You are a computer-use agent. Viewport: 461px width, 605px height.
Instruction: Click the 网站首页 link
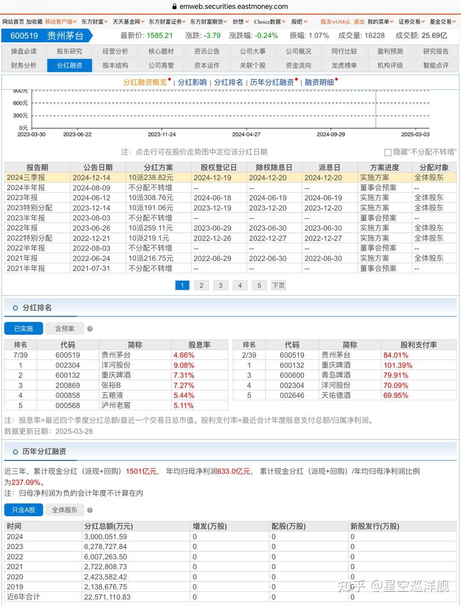tap(13, 22)
